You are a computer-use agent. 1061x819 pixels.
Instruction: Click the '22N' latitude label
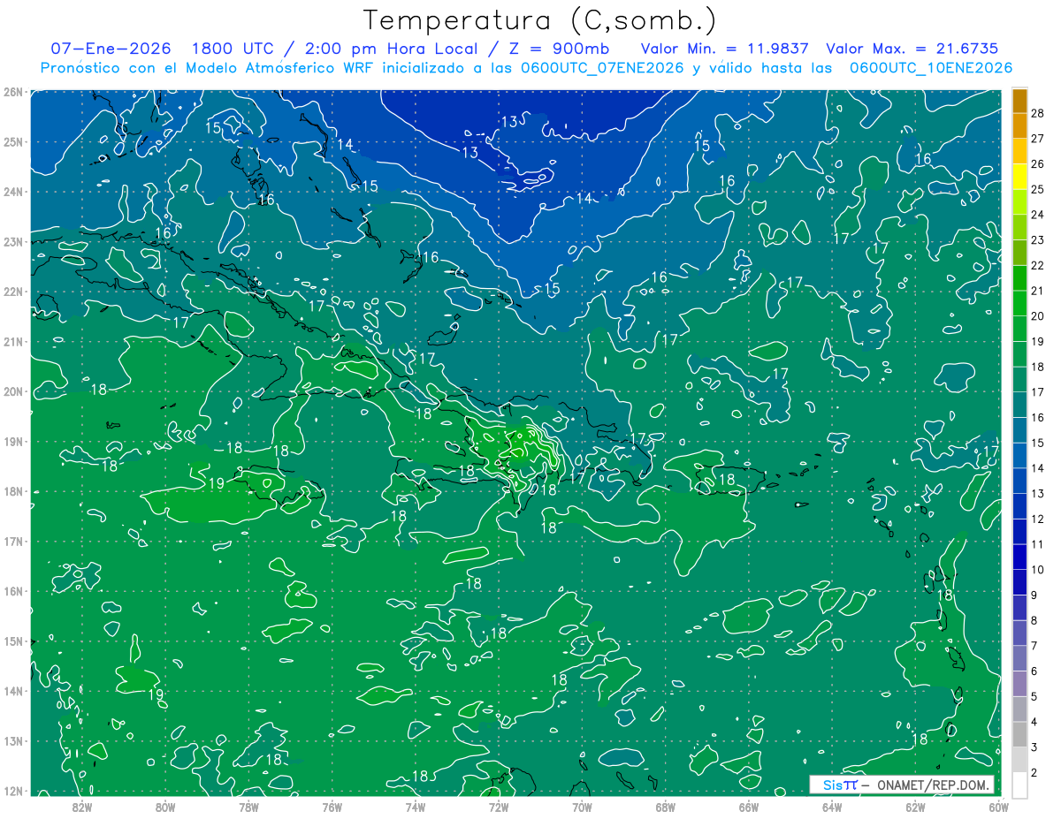[x=13, y=292]
